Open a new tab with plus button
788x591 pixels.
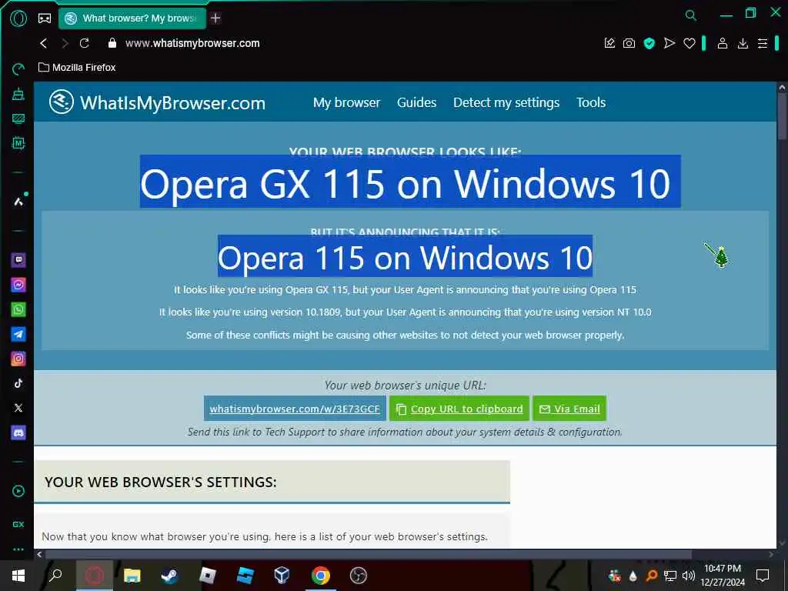(x=215, y=18)
